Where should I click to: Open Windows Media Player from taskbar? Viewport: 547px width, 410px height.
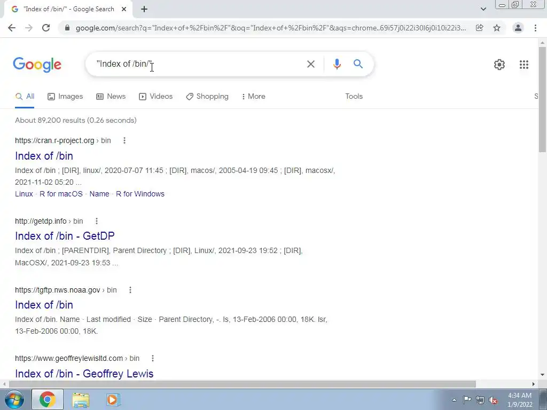click(113, 399)
